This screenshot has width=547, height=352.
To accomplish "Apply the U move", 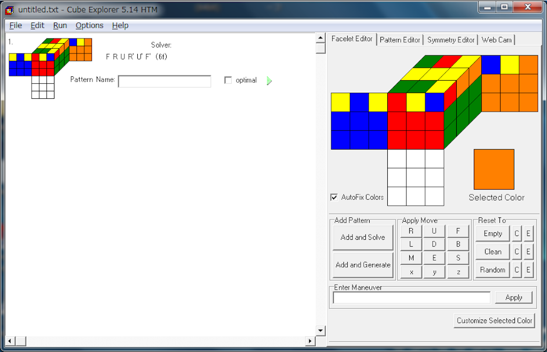I will coord(434,231).
